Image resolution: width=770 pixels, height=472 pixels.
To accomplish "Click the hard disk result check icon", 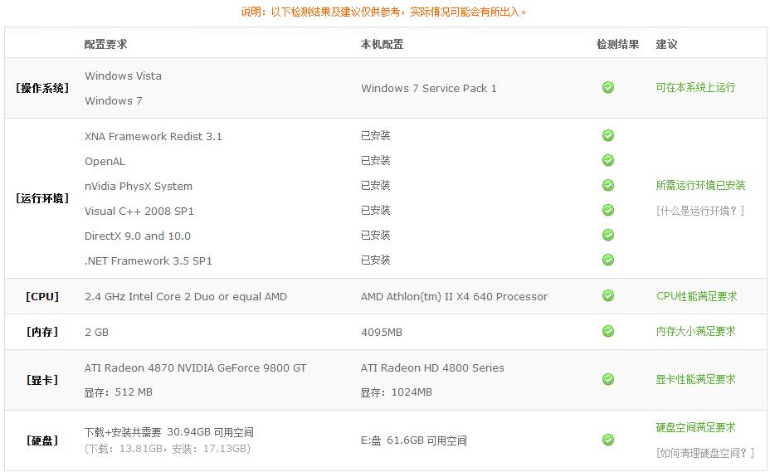I will pyautogui.click(x=608, y=440).
